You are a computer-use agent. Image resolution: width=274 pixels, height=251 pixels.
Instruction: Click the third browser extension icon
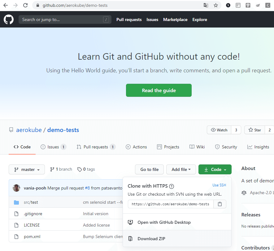pos(248,5)
